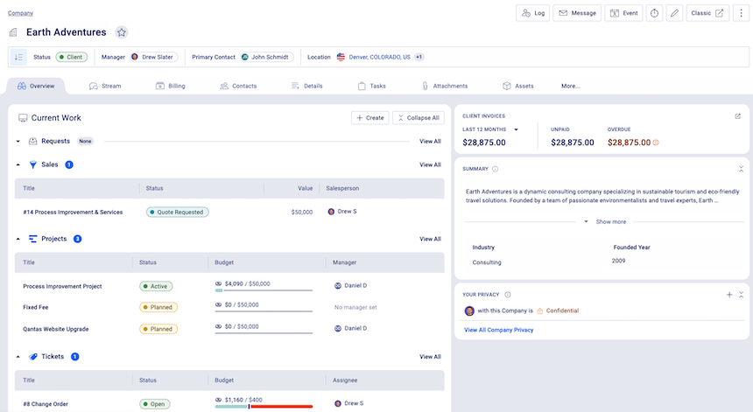753x412 pixels.
Task: Open the three-dot more options menu
Action: pyautogui.click(x=741, y=13)
